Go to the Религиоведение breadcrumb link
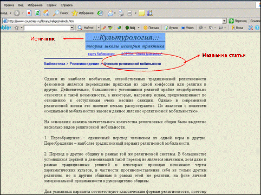Screen dimensions: 261x195 [x=84, y=64]
